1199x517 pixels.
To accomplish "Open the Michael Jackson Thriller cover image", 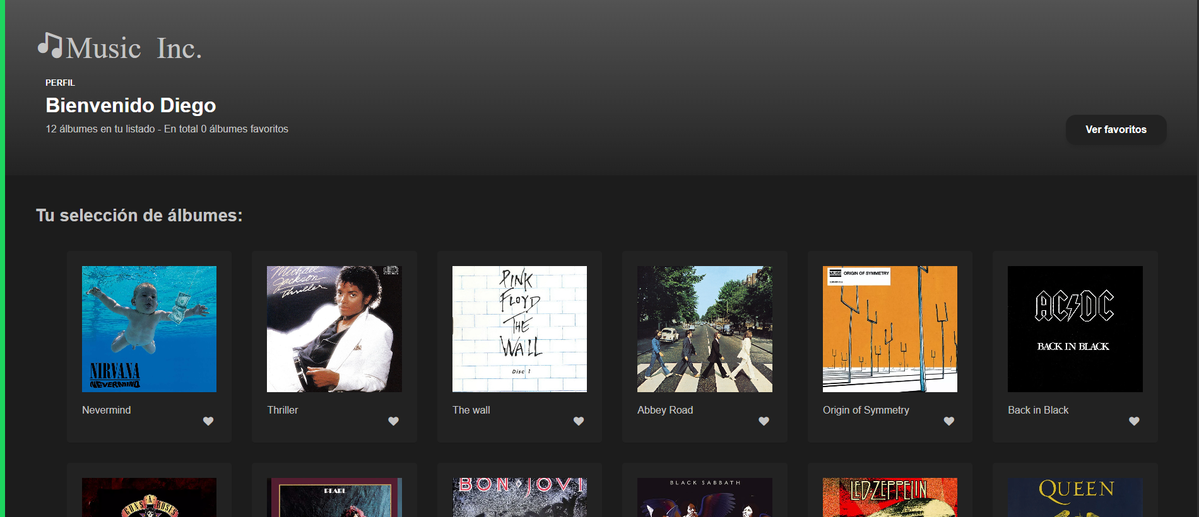I will tap(334, 329).
